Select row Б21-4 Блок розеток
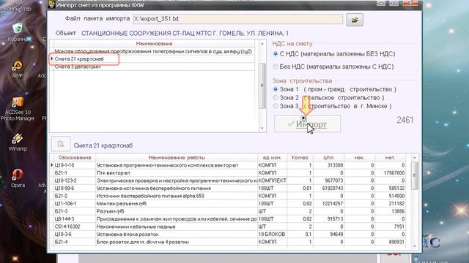469x263 pixels. click(x=229, y=242)
